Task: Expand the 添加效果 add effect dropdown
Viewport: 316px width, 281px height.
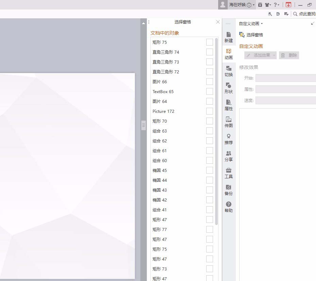Action: pos(274,55)
